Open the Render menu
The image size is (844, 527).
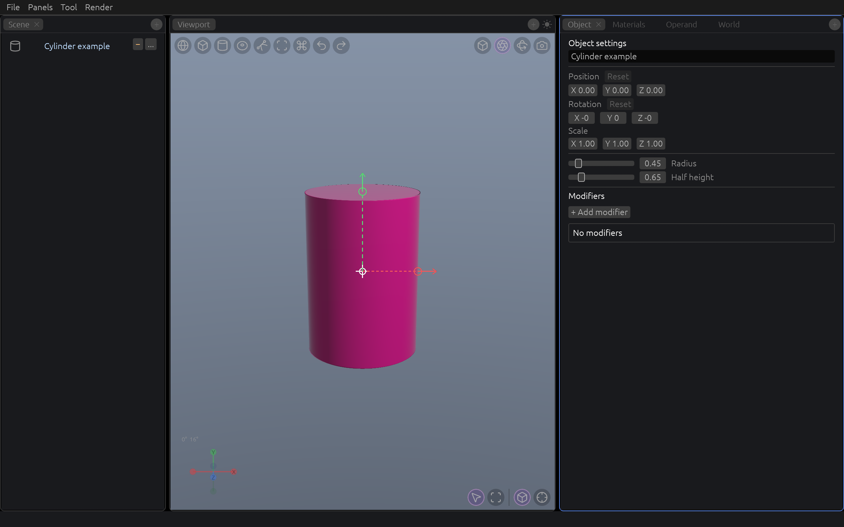tap(99, 7)
